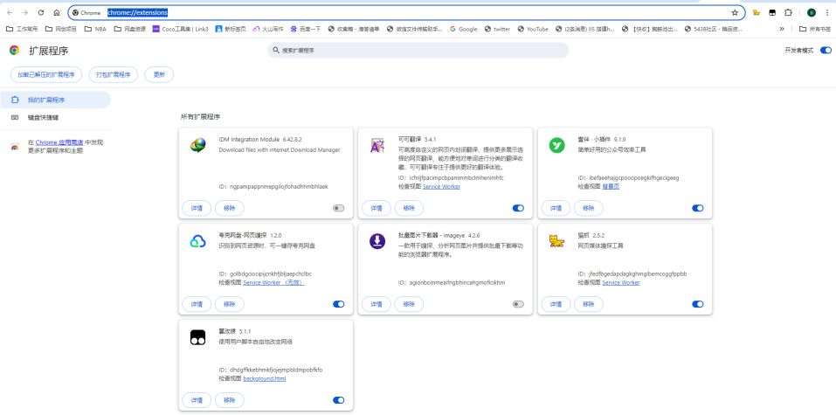Inspect 可可翻译 Service Worker link
836x415 pixels.
[x=441, y=186]
